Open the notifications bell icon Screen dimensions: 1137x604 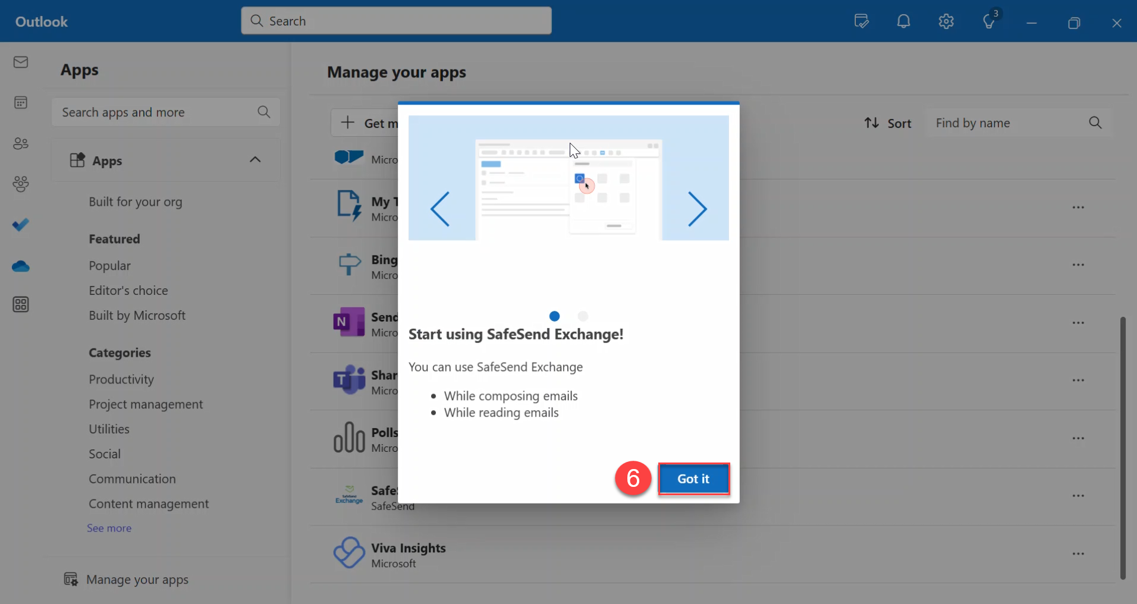[904, 22]
